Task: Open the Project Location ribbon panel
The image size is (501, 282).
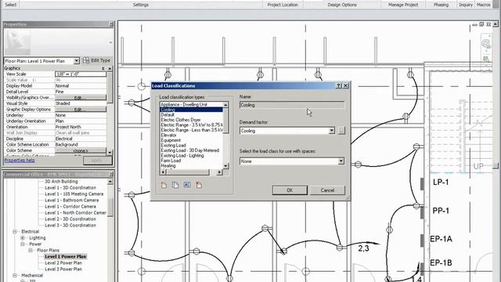Action: (x=283, y=5)
